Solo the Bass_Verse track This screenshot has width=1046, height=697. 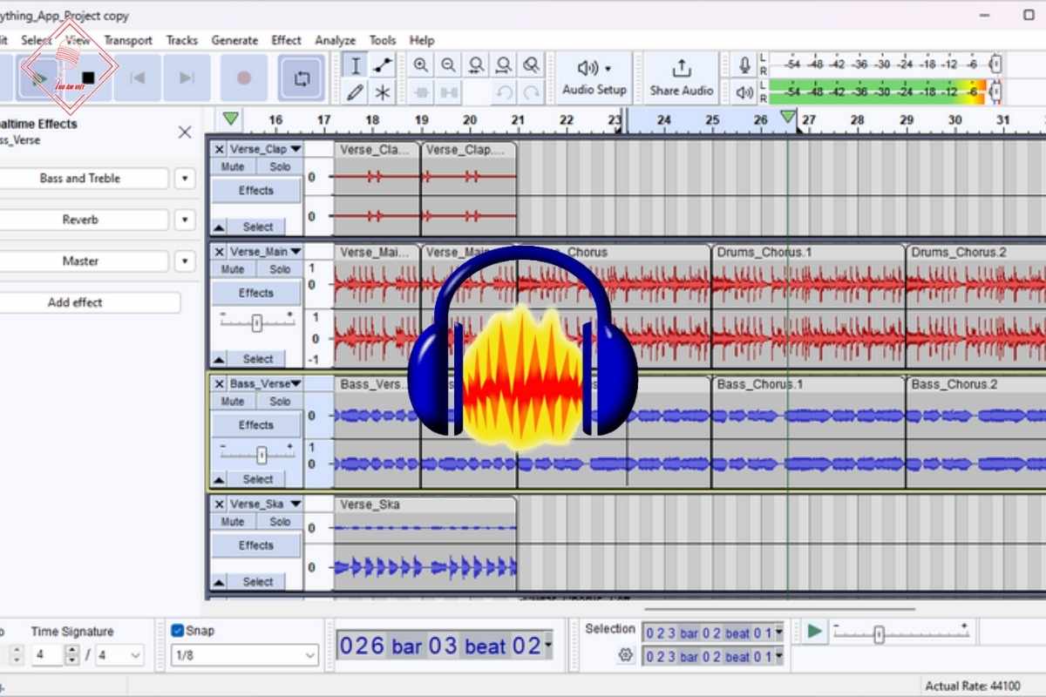click(280, 402)
